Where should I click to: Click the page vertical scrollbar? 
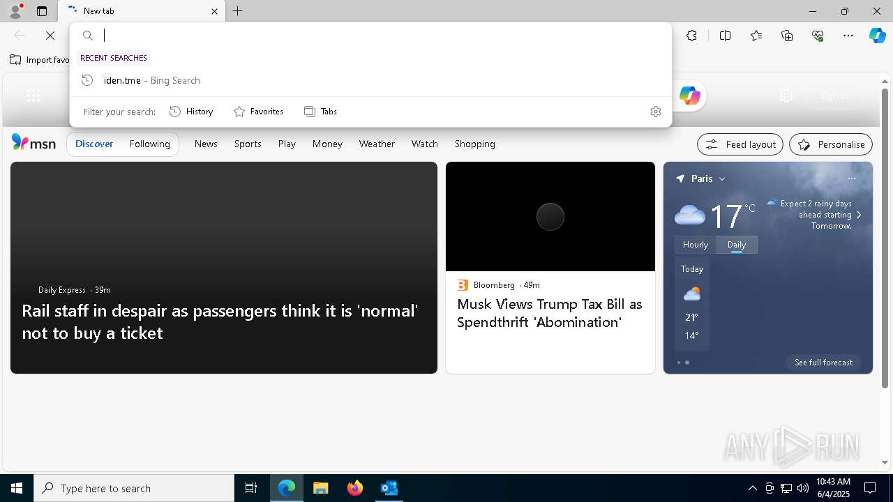[885, 238]
